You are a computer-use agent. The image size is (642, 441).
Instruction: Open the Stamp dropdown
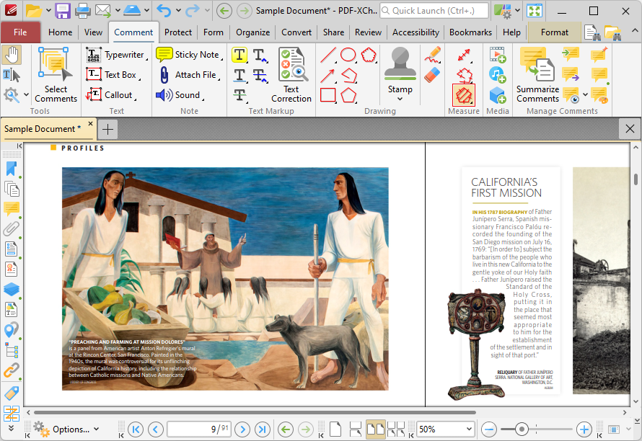(x=400, y=99)
